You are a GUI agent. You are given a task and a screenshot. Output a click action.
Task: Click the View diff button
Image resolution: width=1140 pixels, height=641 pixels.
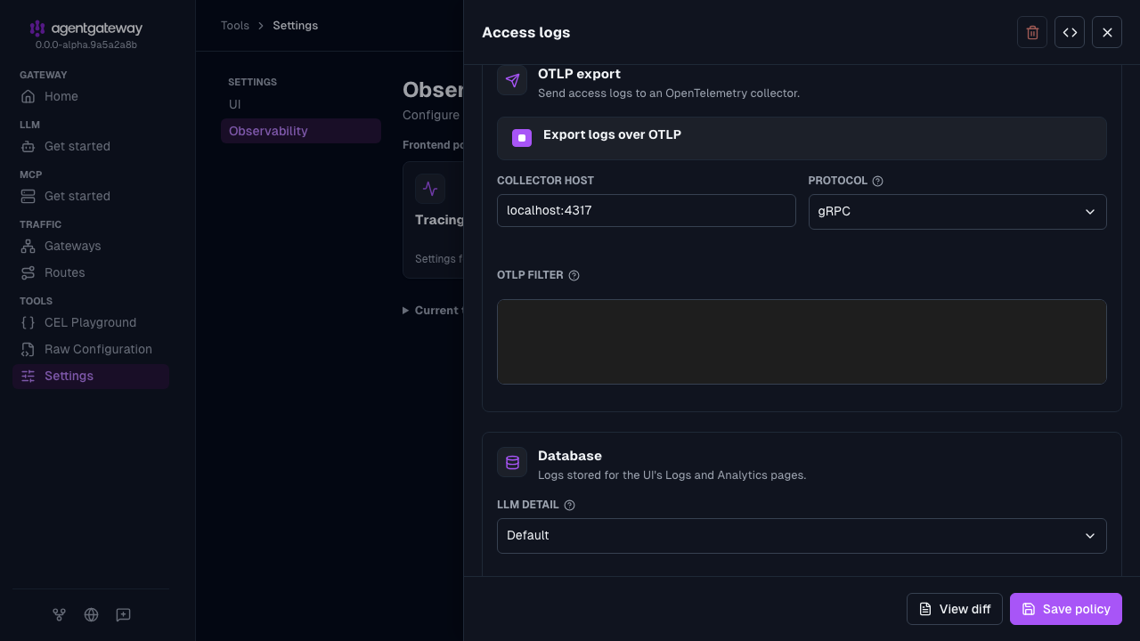point(955,609)
